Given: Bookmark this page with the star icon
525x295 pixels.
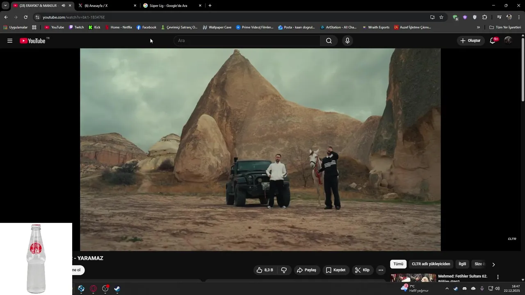Looking at the screenshot, I should point(441,17).
